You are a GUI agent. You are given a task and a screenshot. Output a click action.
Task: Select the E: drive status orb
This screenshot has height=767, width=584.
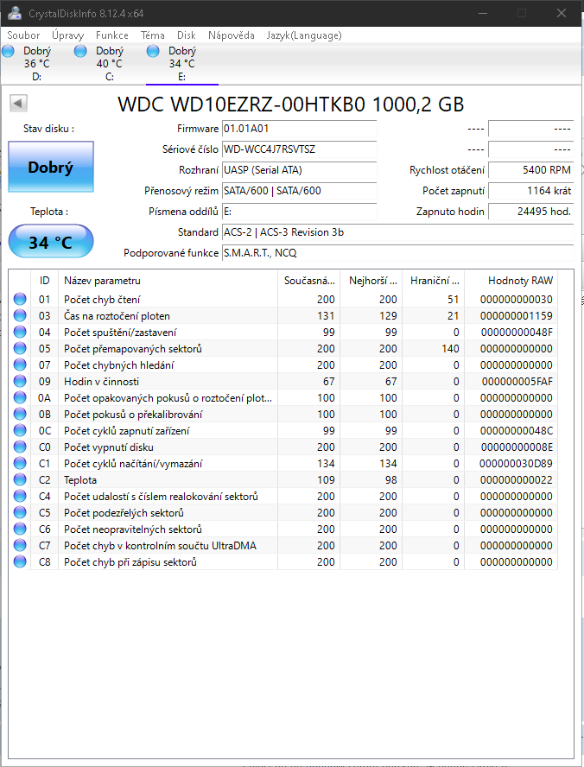(153, 51)
